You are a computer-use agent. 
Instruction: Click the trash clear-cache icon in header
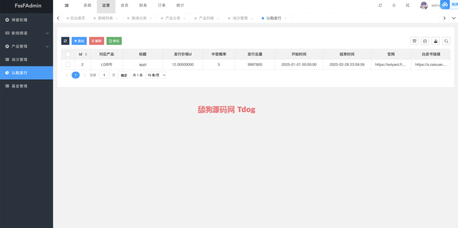(394, 5)
